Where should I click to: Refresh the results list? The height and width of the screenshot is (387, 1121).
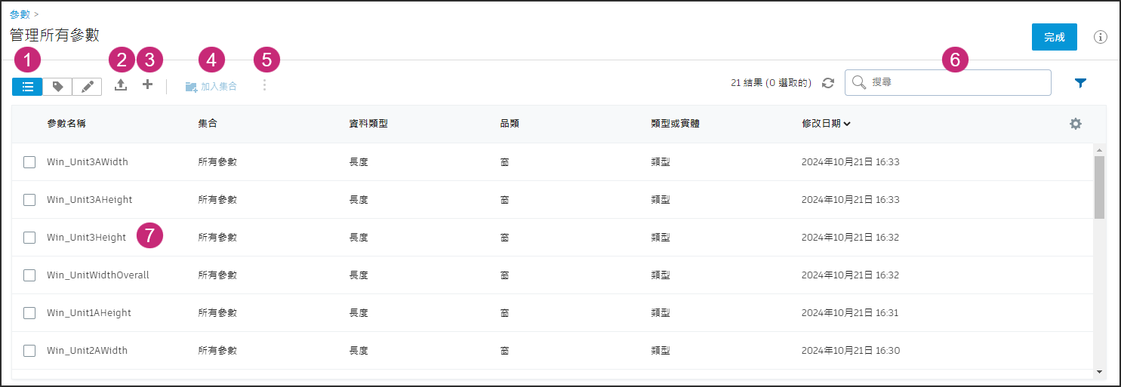828,83
